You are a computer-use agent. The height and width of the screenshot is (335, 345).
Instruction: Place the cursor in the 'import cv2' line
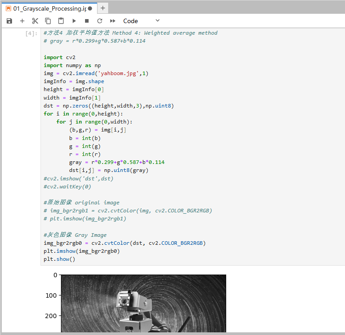60,57
